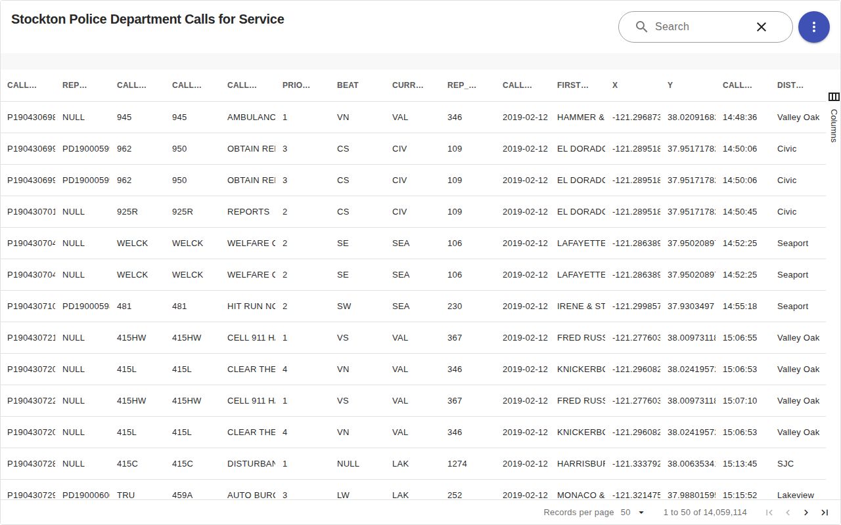
Task: Sort by the Y column header
Action: click(670, 85)
